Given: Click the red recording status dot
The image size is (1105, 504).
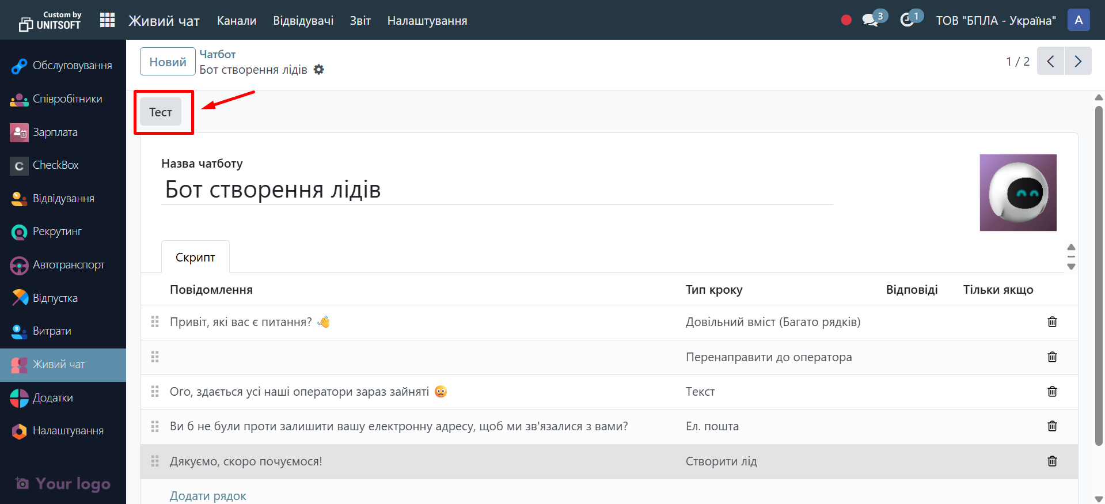Looking at the screenshot, I should [x=846, y=20].
